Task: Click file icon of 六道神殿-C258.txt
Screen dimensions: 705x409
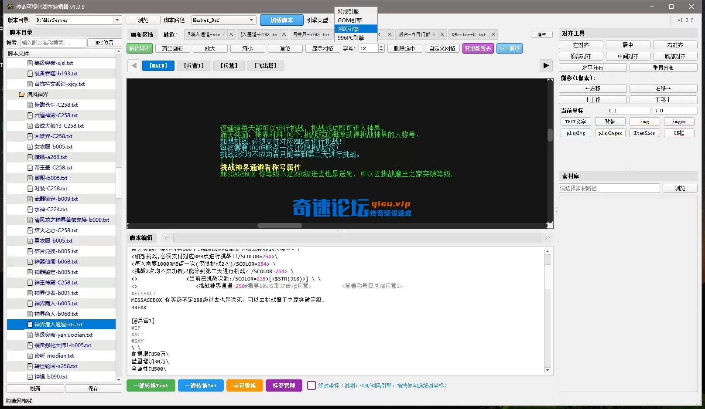Action: pos(30,115)
